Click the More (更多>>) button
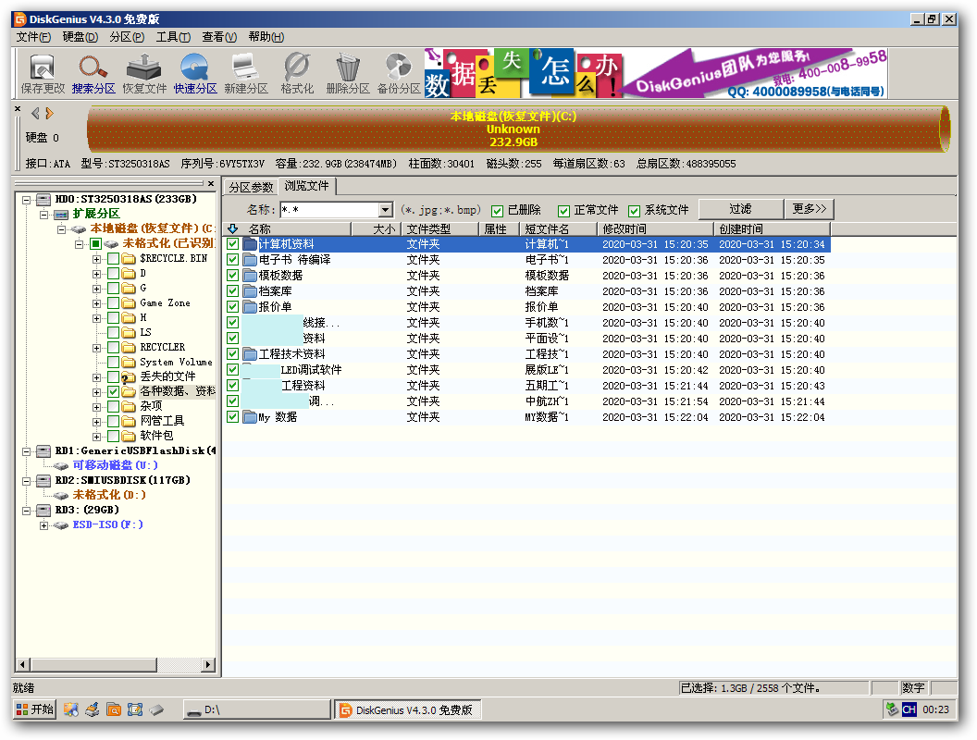 pyautogui.click(x=809, y=209)
